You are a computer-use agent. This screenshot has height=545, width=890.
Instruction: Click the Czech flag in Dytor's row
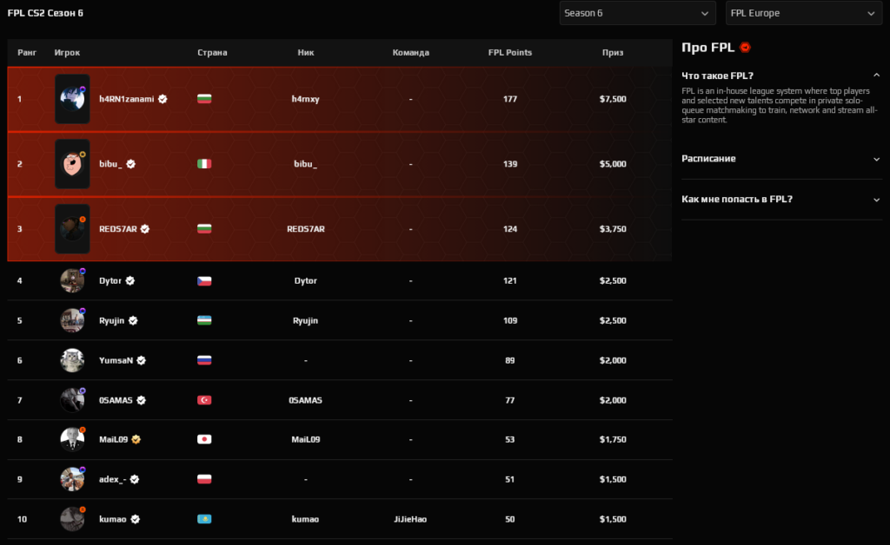(205, 281)
